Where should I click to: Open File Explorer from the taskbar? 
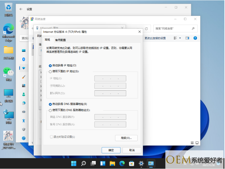pos(112,164)
